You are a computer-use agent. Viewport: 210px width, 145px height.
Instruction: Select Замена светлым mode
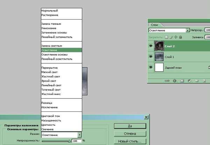pos(62,46)
